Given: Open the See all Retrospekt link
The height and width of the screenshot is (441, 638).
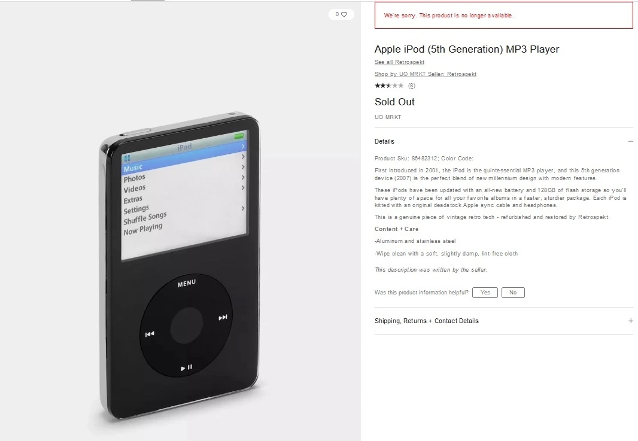Looking at the screenshot, I should (399, 62).
